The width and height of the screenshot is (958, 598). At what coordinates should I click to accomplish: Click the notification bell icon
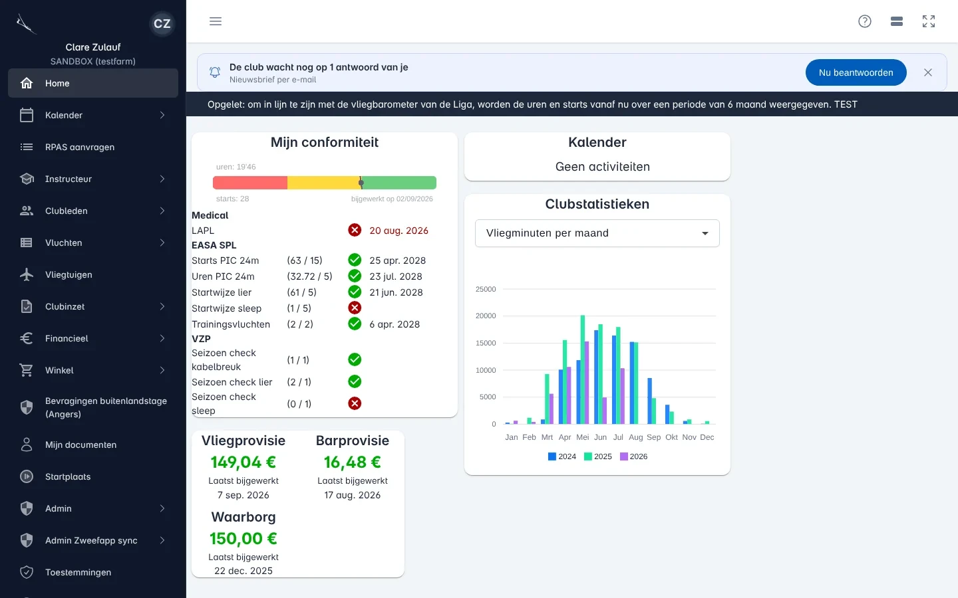tap(215, 72)
